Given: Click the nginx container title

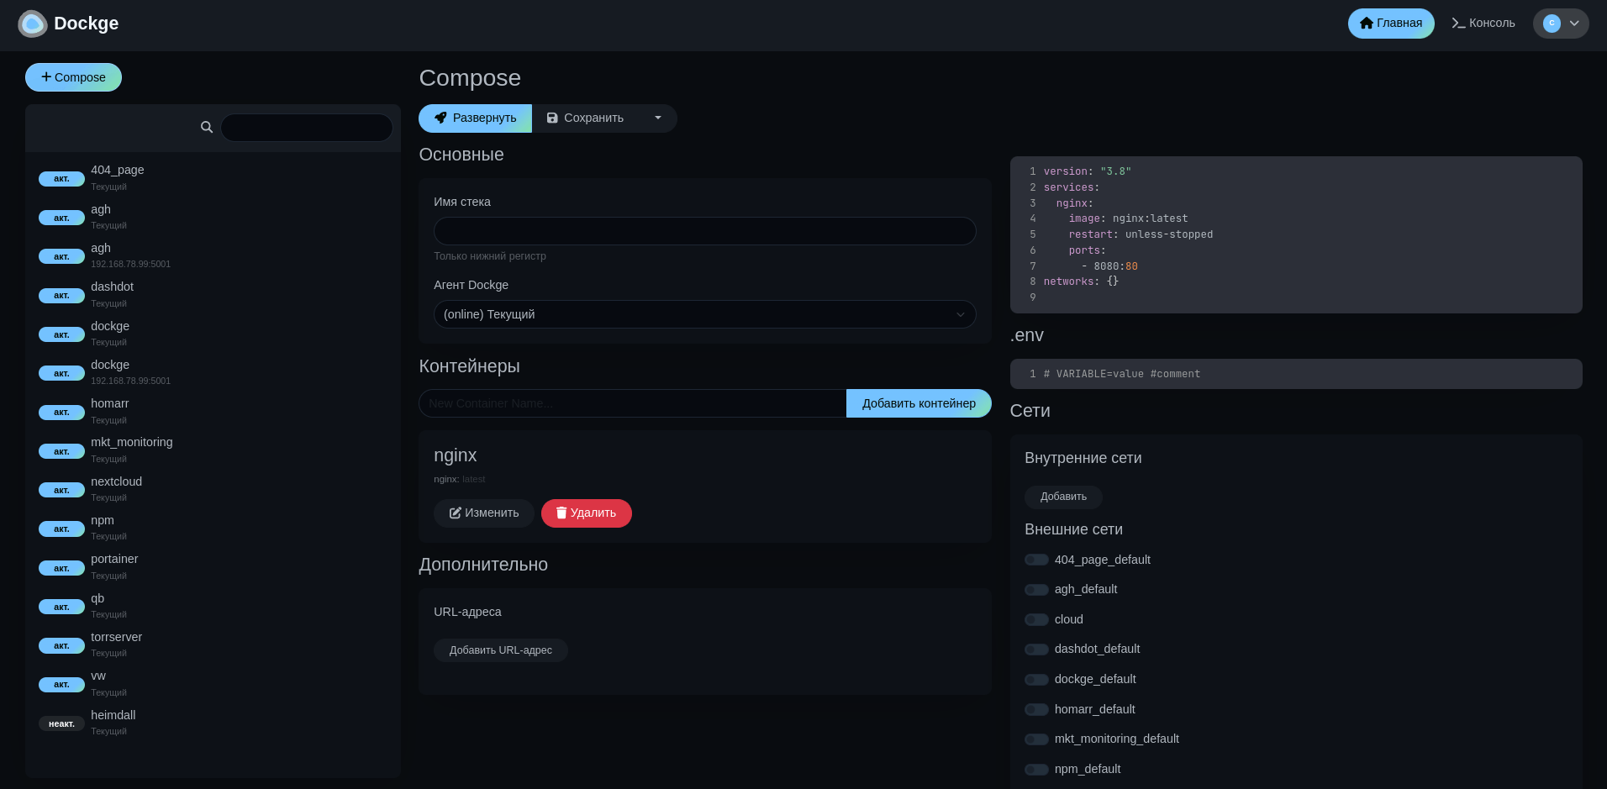Looking at the screenshot, I should tap(455, 455).
